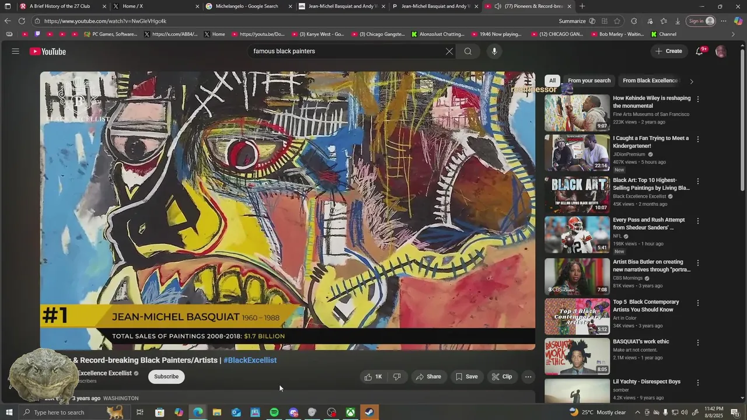Add this page to favorites star

click(x=617, y=21)
